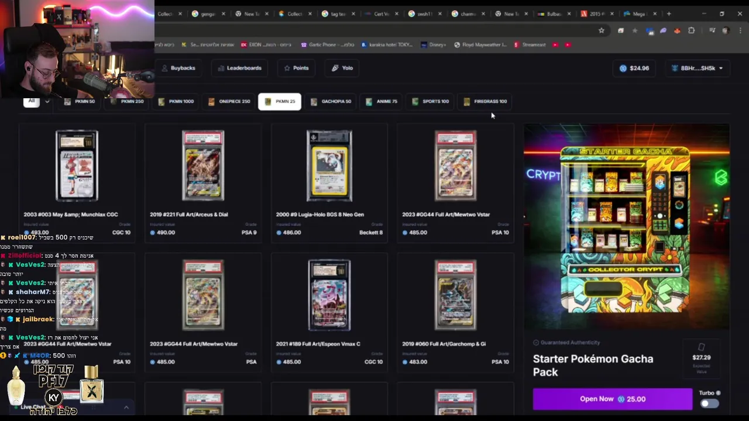Viewport: 749px width, 421px height.
Task: Open the karaksa hotel TOKYO bookmark
Action: point(387,44)
